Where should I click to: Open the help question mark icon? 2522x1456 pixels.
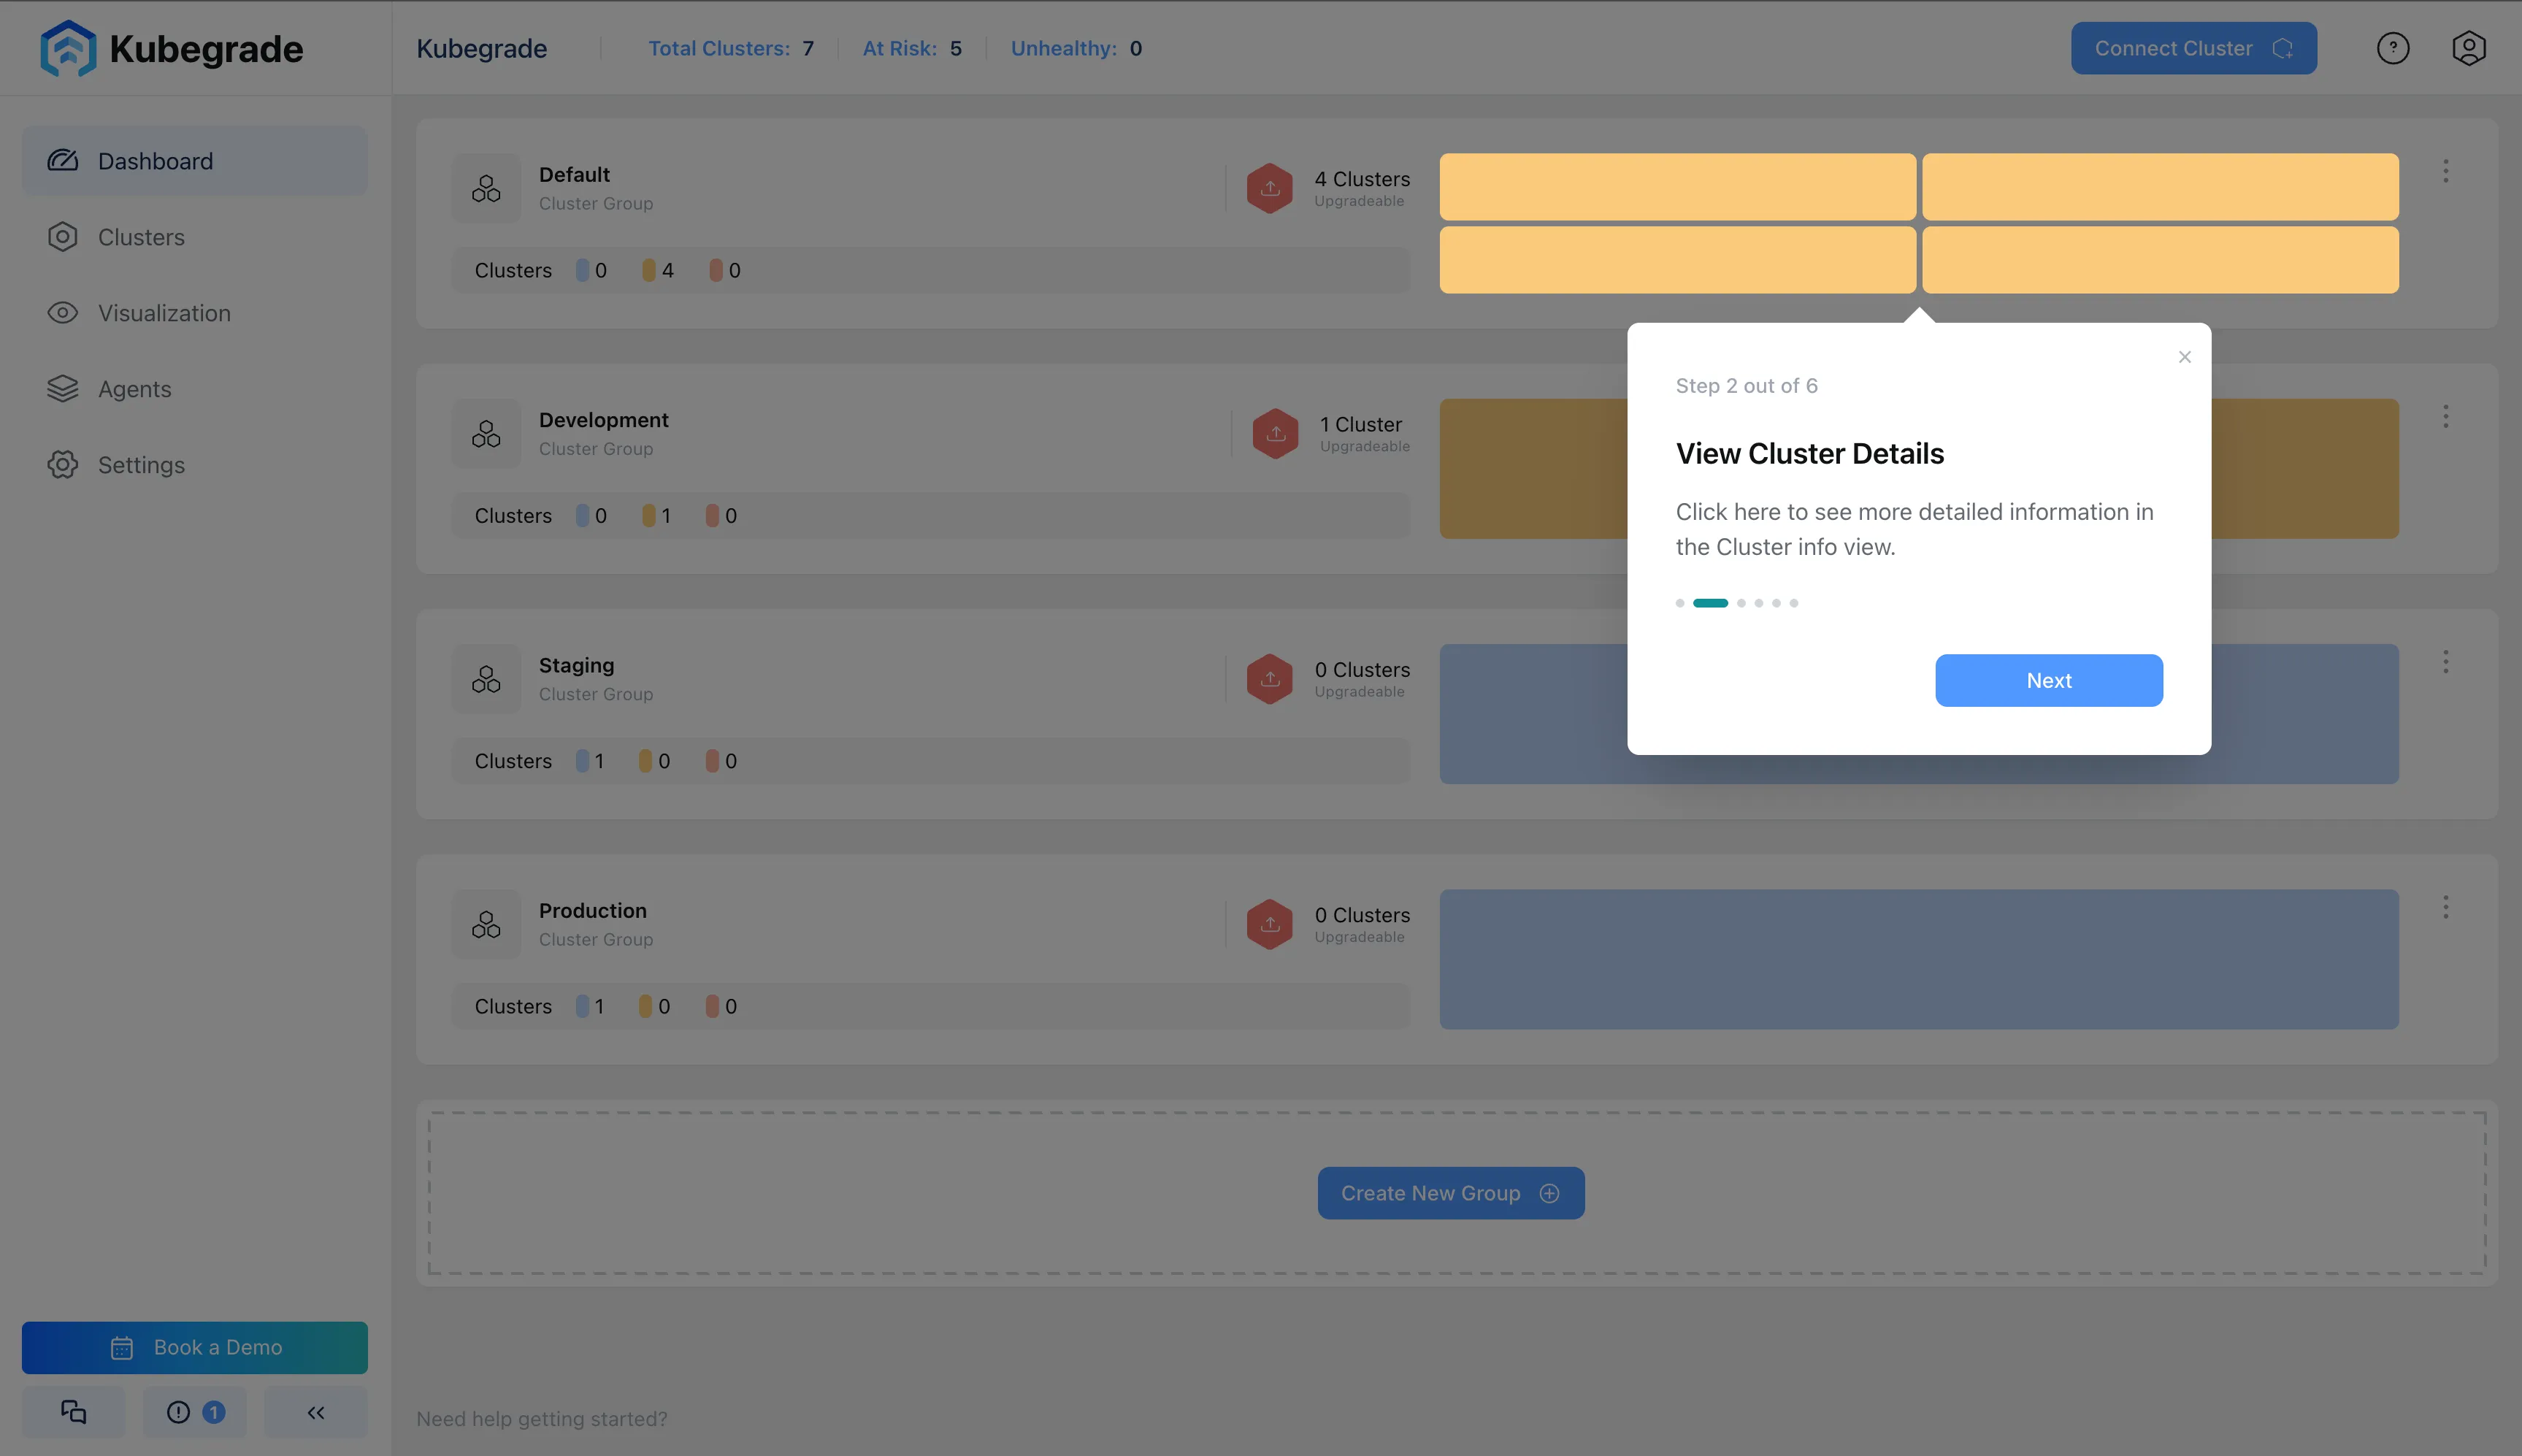[x=2393, y=48]
